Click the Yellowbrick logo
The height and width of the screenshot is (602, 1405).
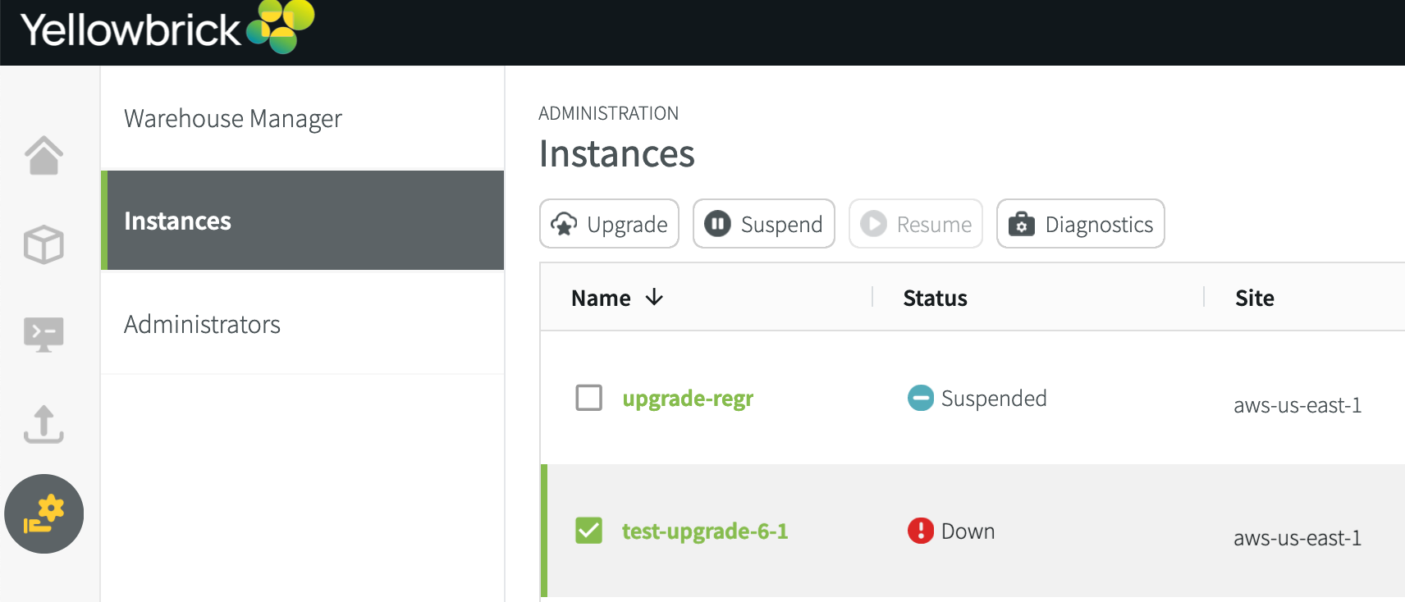[x=167, y=28]
